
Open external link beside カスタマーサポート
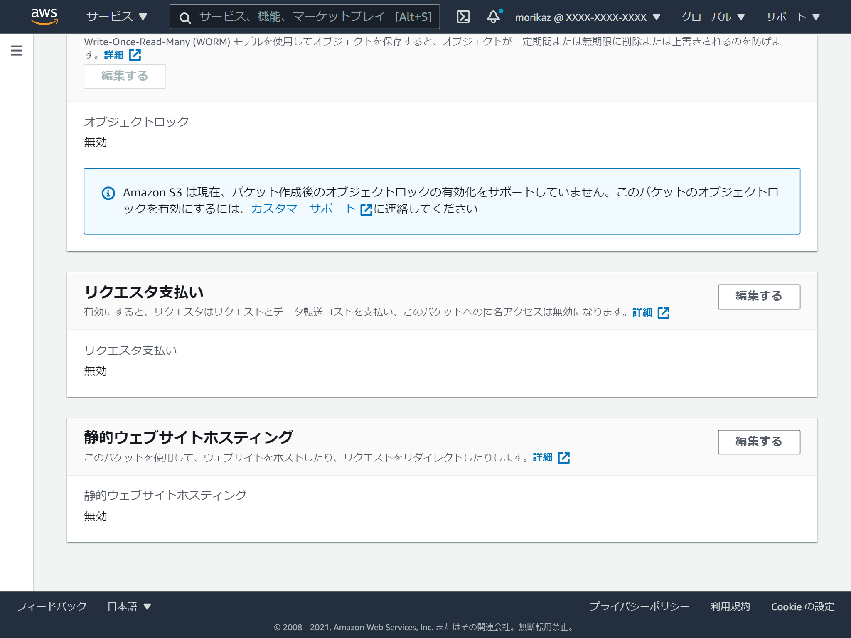[x=366, y=210]
